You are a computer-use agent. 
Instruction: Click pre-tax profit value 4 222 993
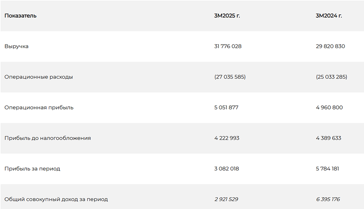tap(227, 138)
